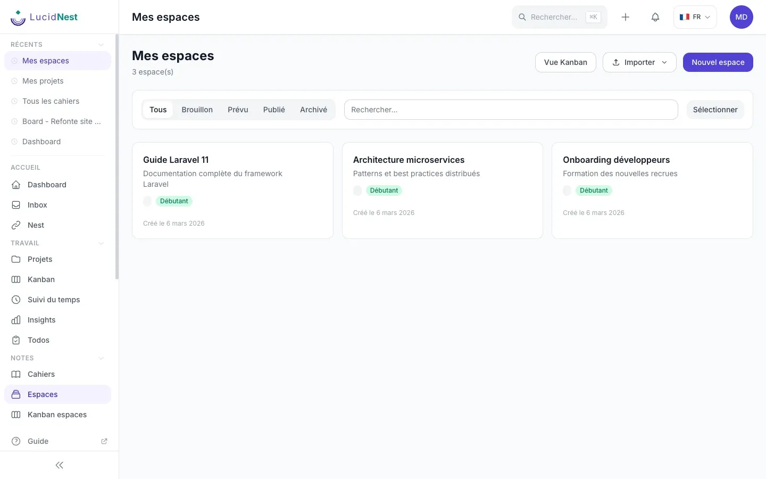Viewport: 766px width, 479px height.
Task: Click the external link icon beside Guide
Action: point(104,441)
